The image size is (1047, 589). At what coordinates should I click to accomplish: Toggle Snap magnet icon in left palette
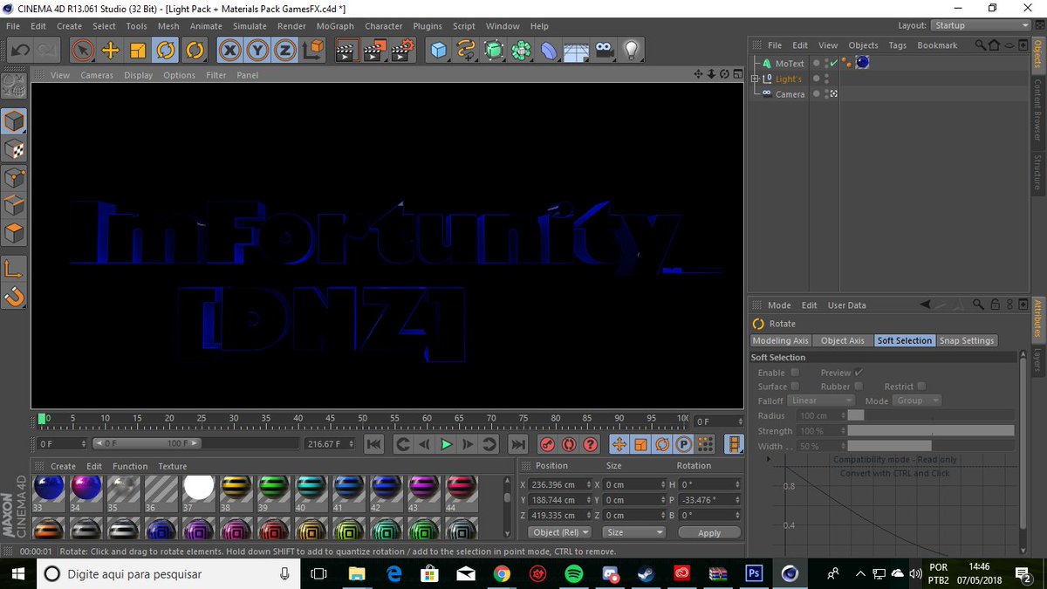15,297
